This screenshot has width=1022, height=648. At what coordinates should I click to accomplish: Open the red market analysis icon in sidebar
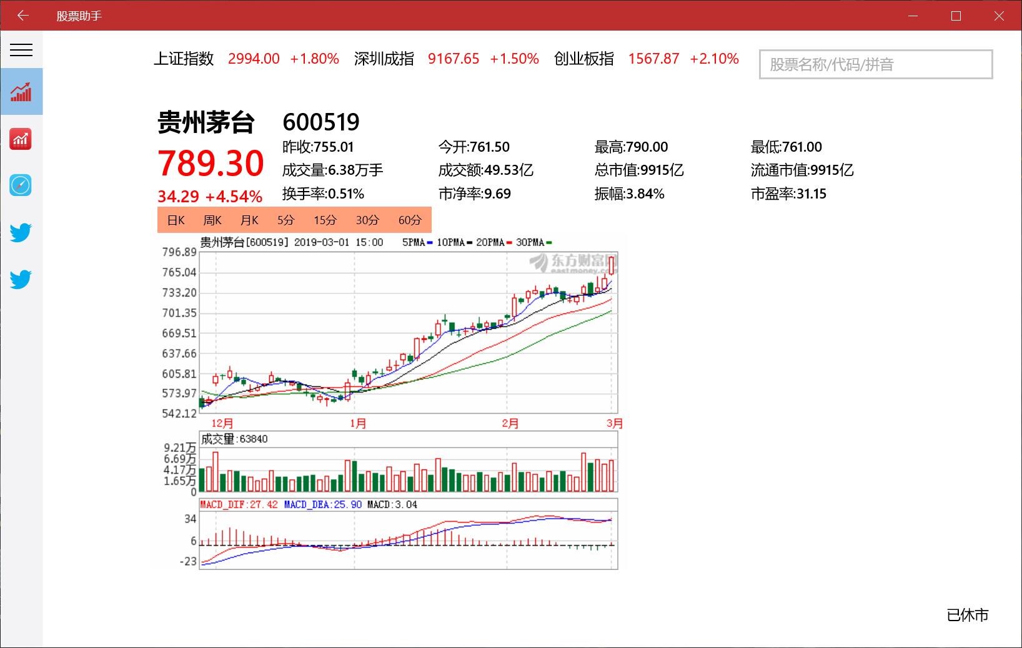[21, 139]
